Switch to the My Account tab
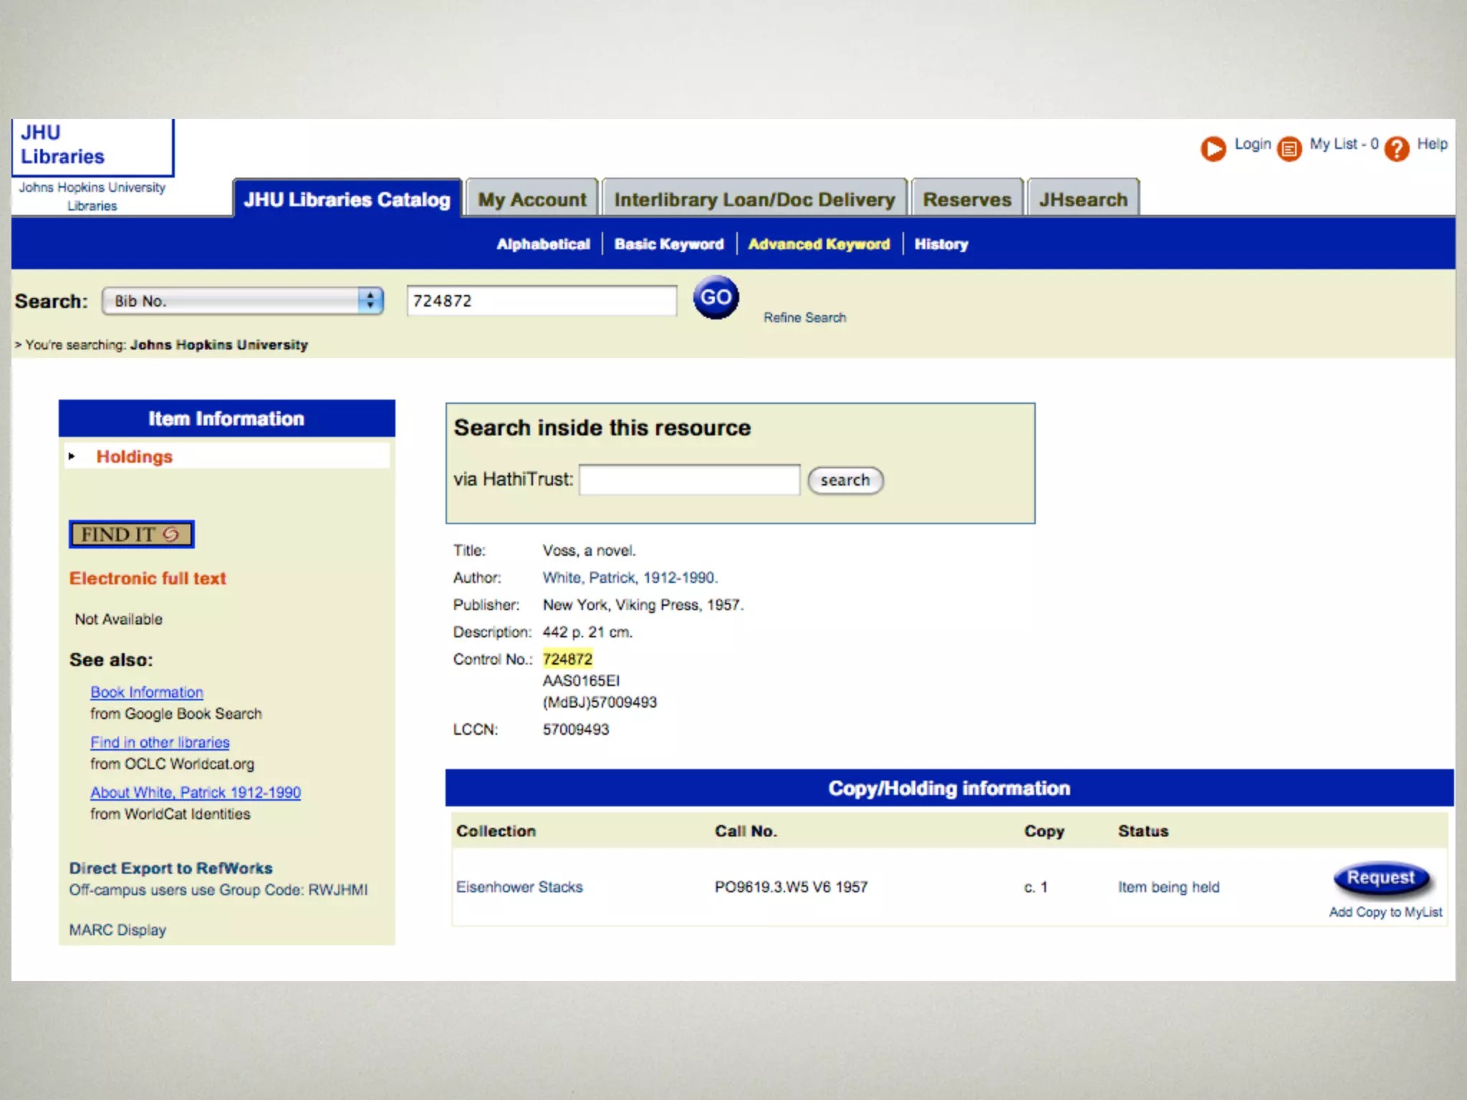This screenshot has height=1100, width=1467. pyautogui.click(x=532, y=199)
